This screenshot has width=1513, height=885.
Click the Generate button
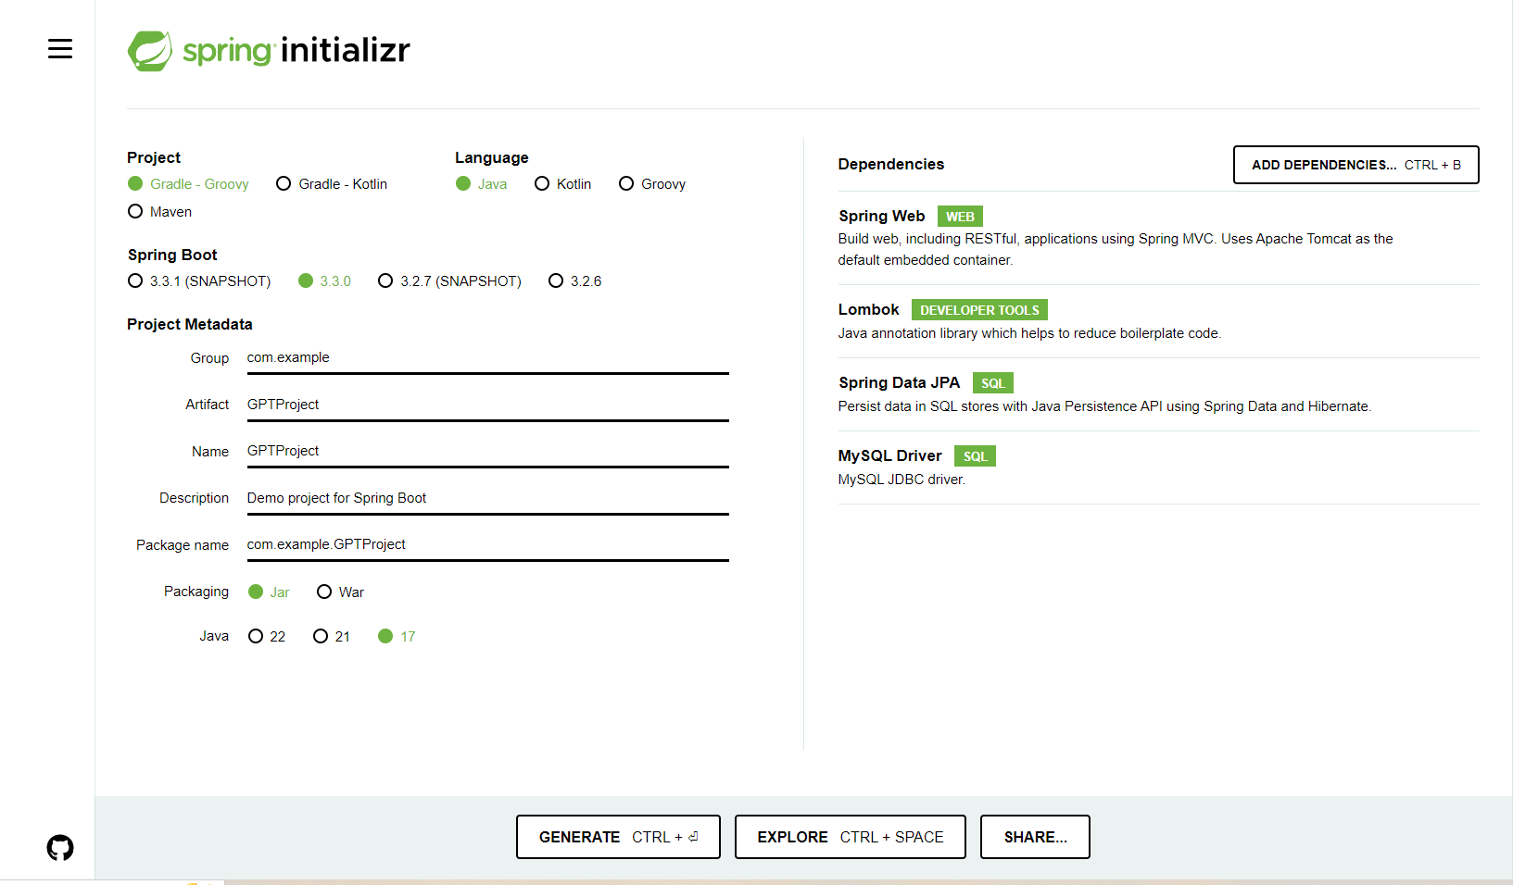(x=618, y=837)
